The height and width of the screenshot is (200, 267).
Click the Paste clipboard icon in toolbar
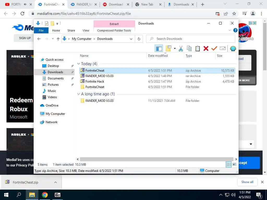(x=198, y=48)
